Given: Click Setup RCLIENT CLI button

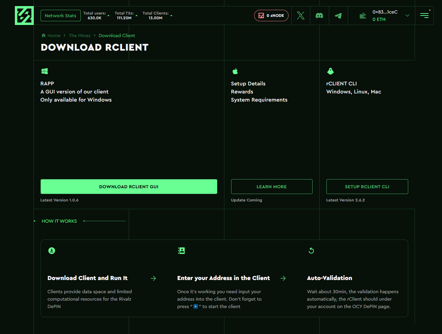Looking at the screenshot, I should 367,187.
